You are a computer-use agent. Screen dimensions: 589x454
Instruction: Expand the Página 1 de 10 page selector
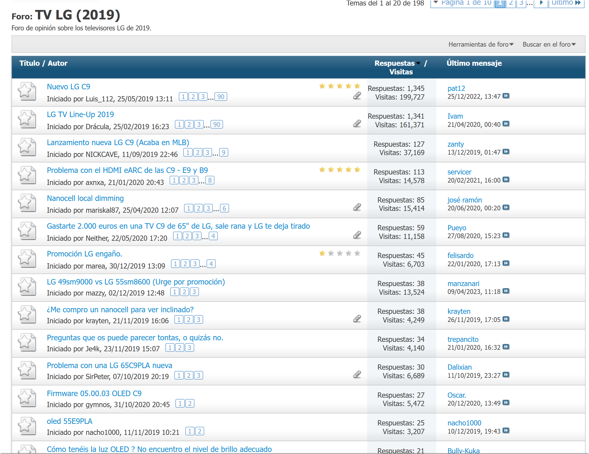pos(462,3)
